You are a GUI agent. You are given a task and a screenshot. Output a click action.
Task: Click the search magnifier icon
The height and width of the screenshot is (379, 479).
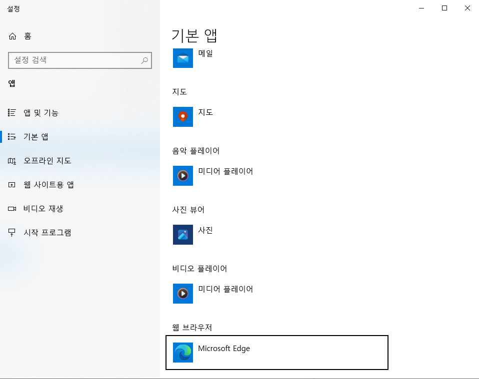(x=144, y=60)
